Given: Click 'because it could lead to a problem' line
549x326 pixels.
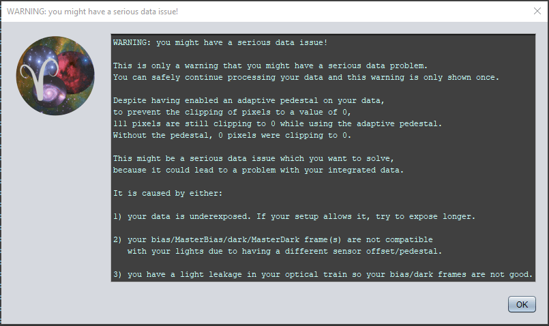Looking at the screenshot, I should (258, 171).
